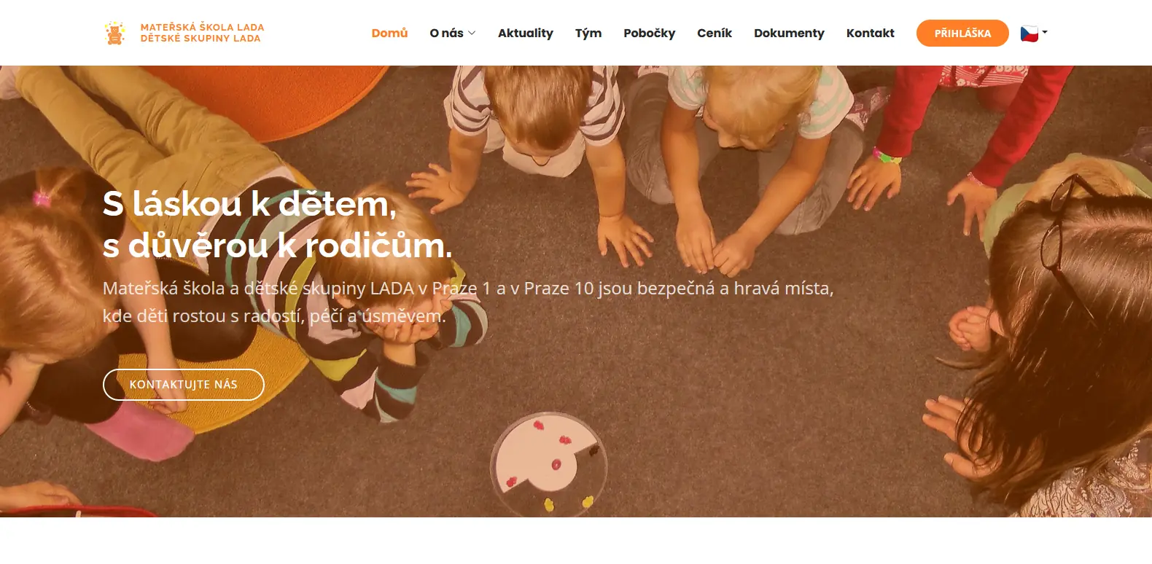Click the Mateřská škola LADA logo text

202,27
